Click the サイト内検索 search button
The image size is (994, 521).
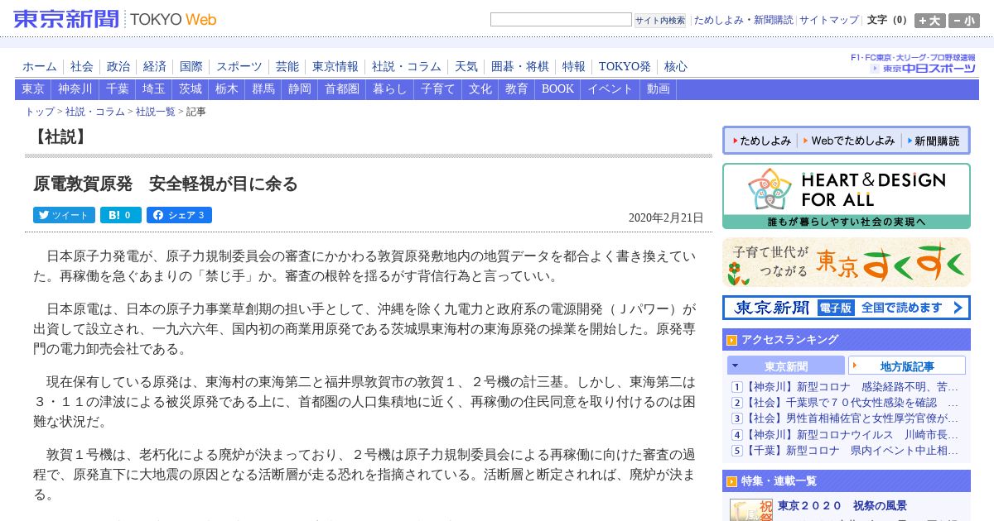(x=660, y=20)
